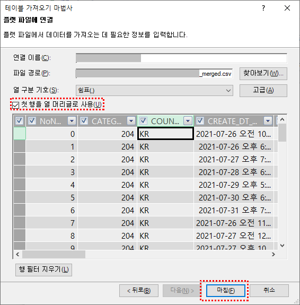Toggle '첫 행을 열 머리글로 사용' checkbox
Screen dimensions: 300x305
[15, 105]
